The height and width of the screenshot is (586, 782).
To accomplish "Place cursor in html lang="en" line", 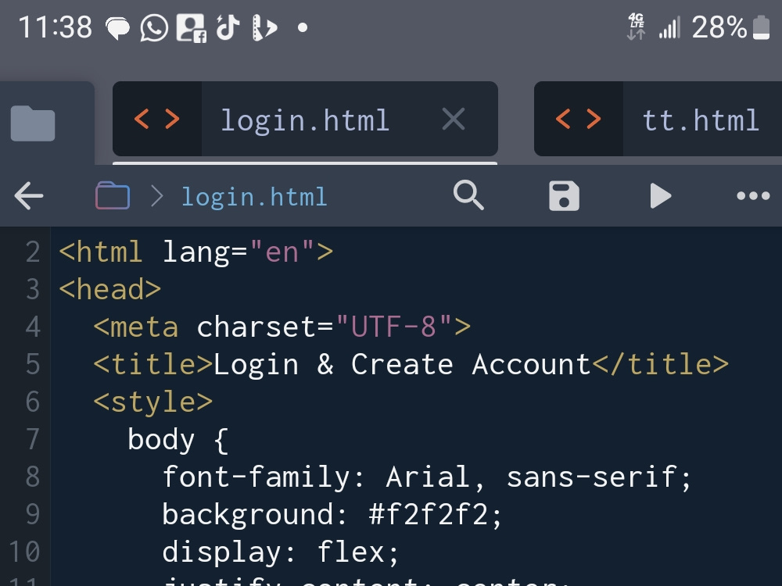I will 196,252.
